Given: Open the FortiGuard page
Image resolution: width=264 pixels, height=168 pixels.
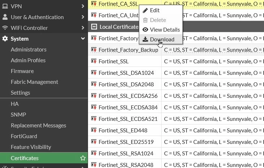Looking at the screenshot, I should coord(24,136).
